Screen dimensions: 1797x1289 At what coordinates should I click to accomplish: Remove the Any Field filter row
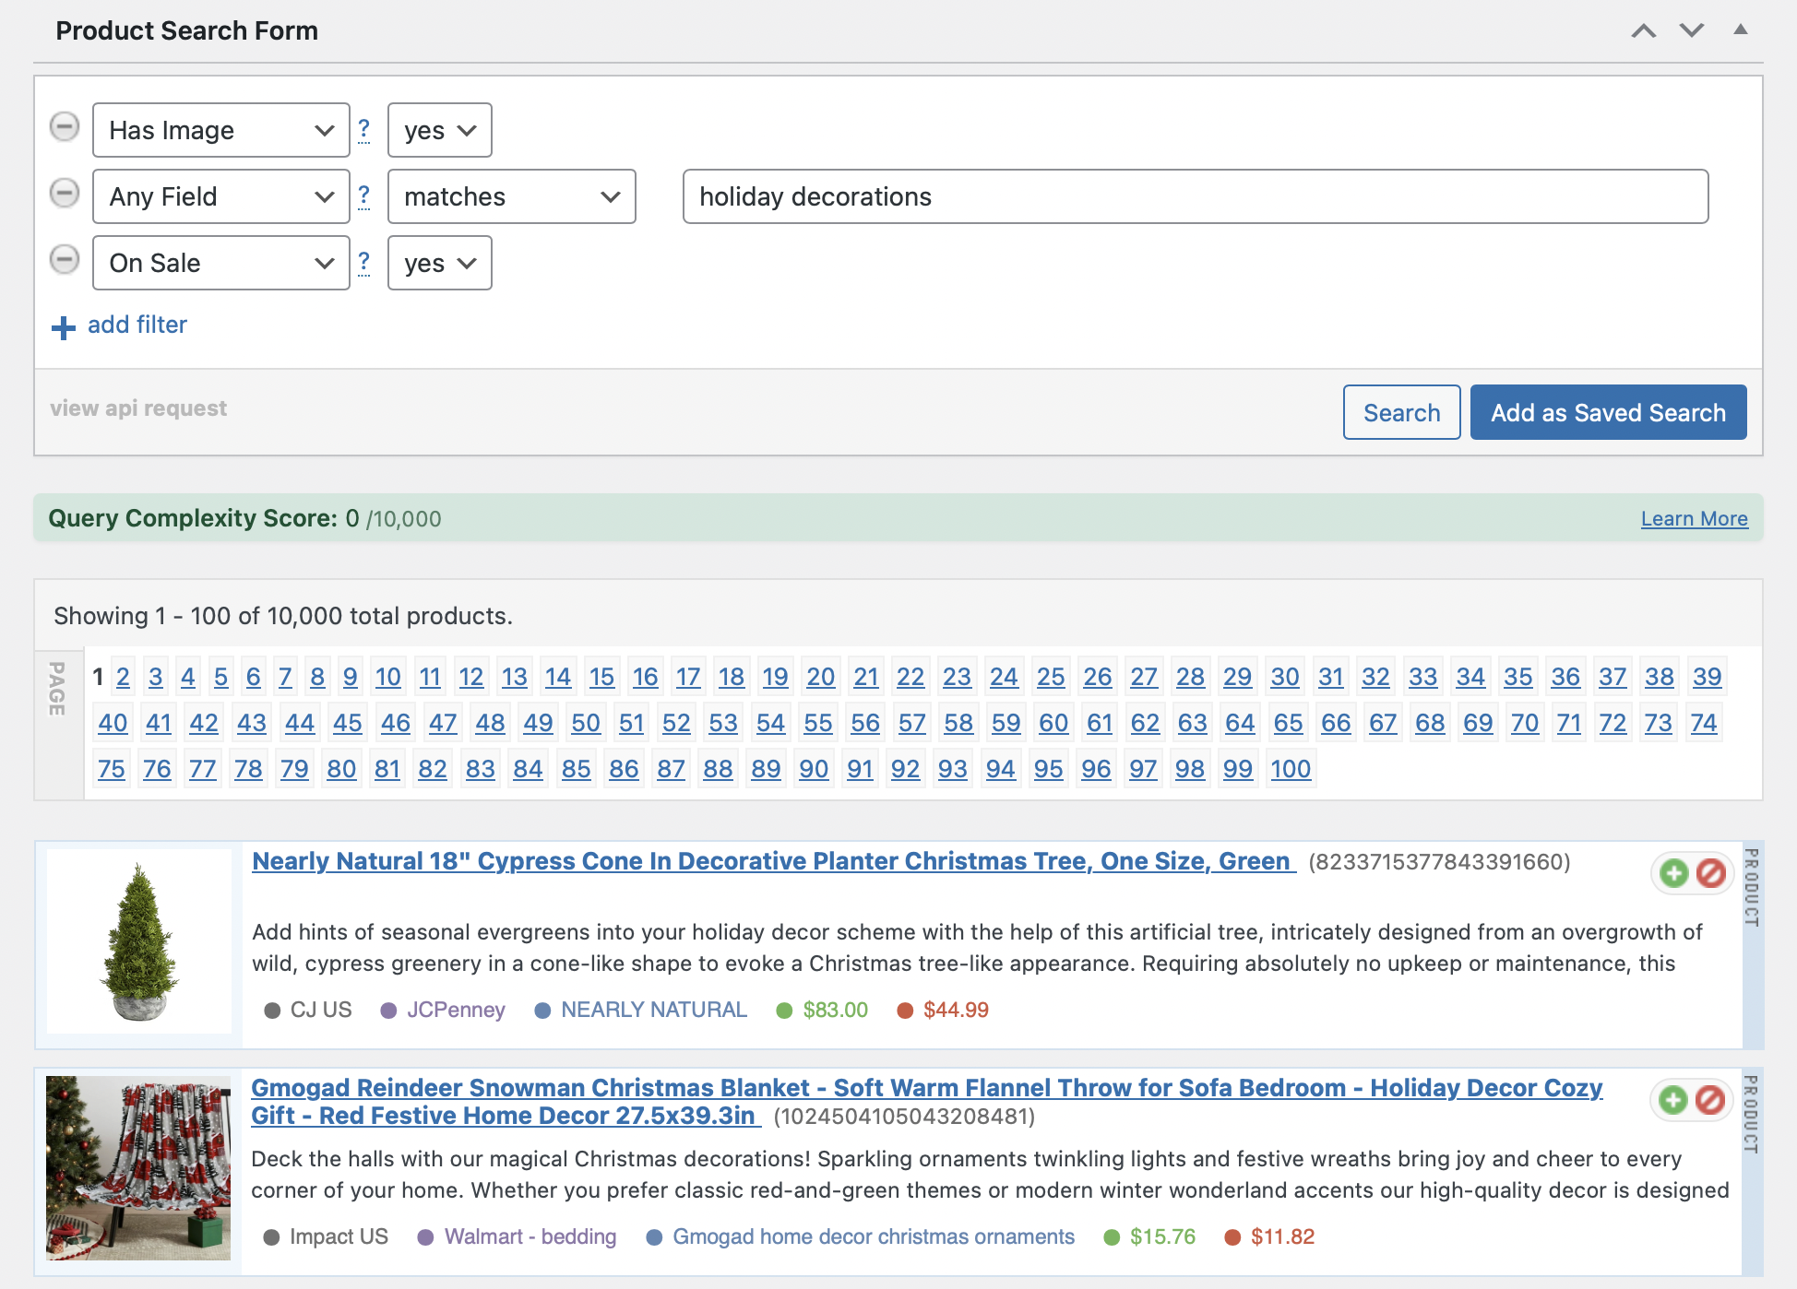[x=65, y=194]
